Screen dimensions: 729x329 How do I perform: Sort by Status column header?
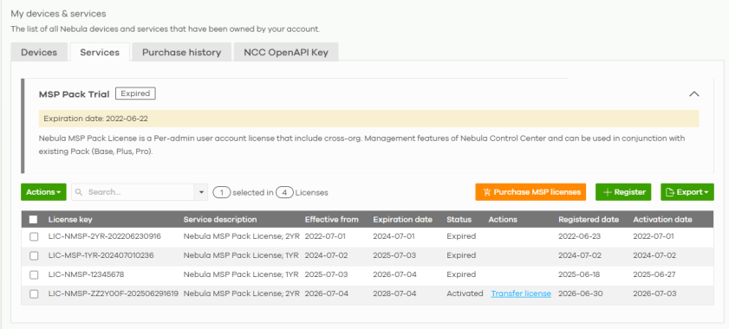(x=459, y=219)
